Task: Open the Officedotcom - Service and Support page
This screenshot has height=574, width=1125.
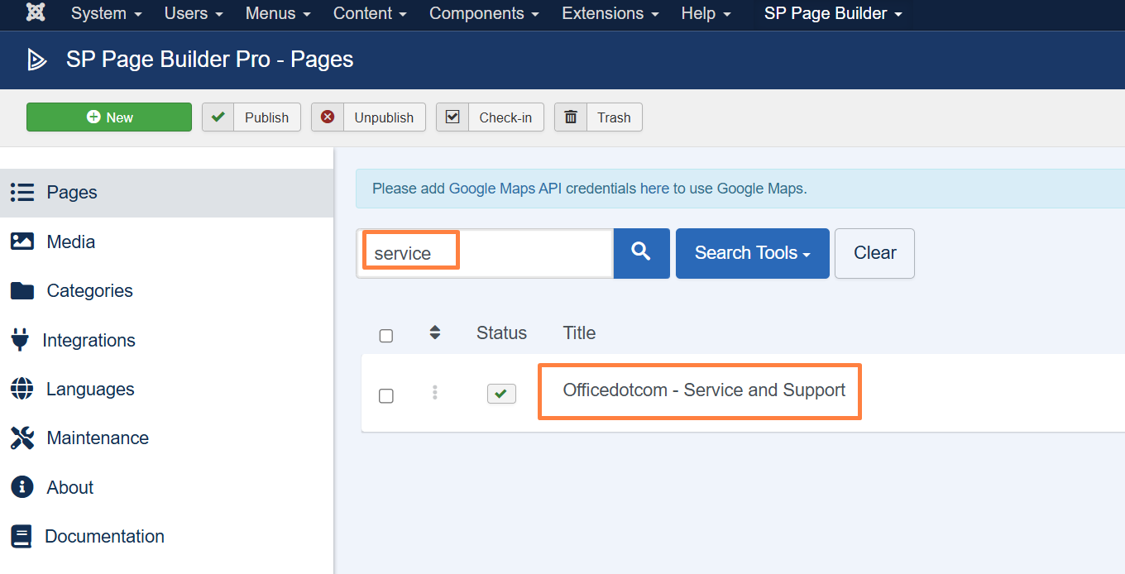Action: pos(704,390)
